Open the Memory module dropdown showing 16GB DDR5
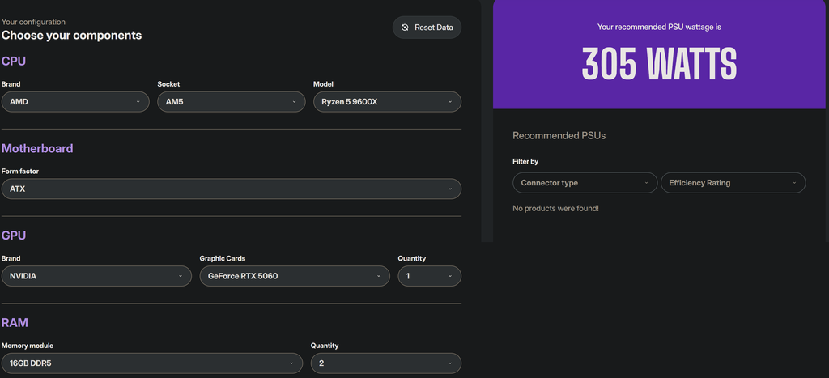This screenshot has height=378, width=829. coord(151,363)
